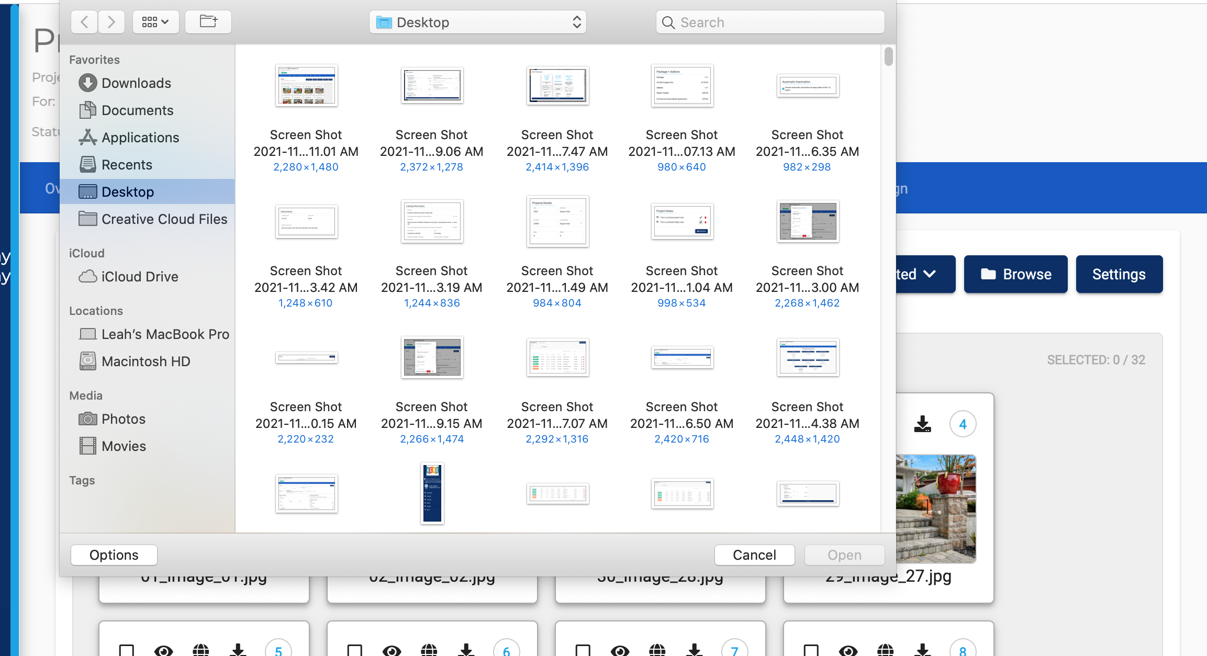Click the Search field in file dialog
This screenshot has width=1207, height=656.
point(770,22)
